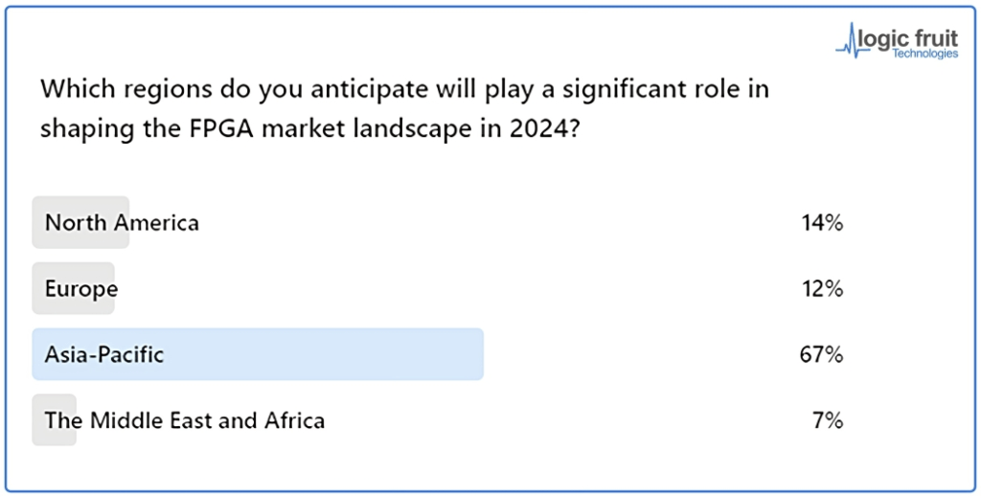
Task: Click the 7% result value
Action: (828, 419)
